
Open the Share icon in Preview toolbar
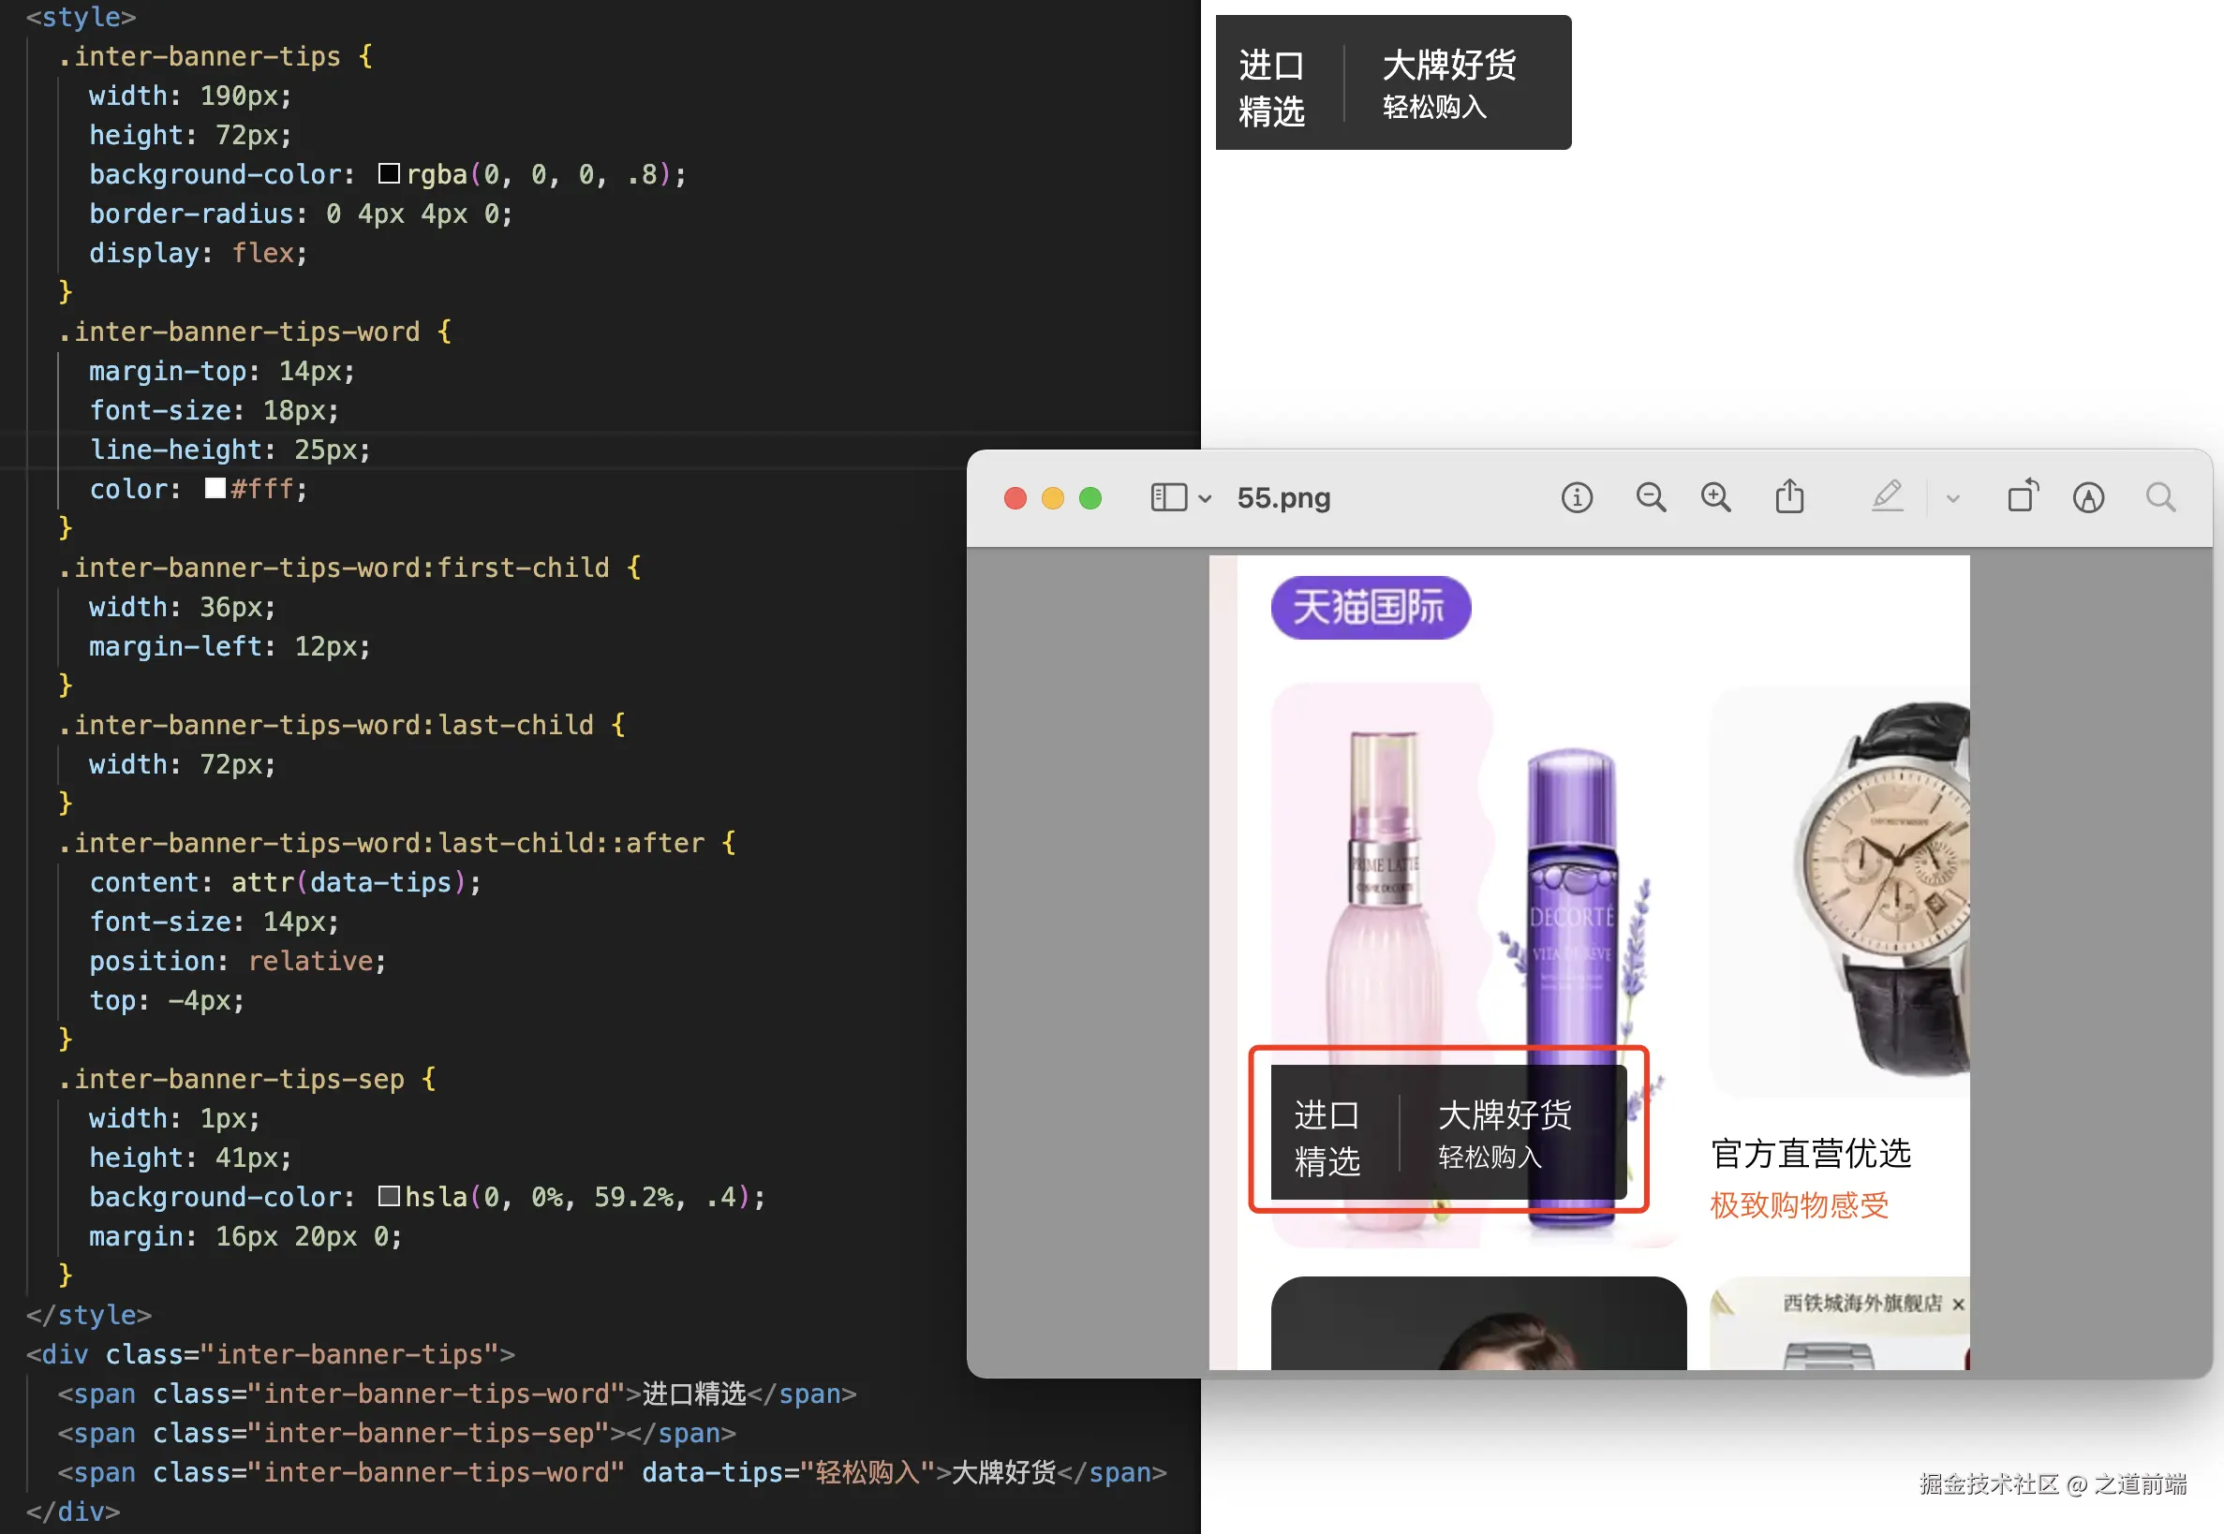(x=1788, y=497)
